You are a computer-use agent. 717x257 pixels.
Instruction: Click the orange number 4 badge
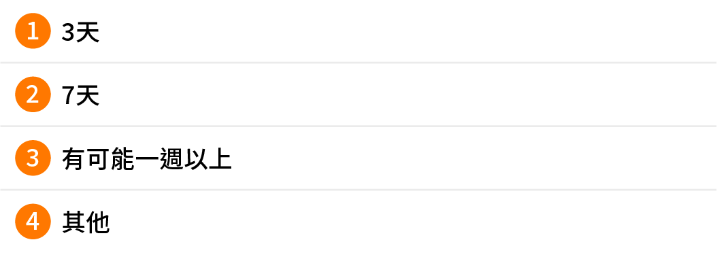[33, 222]
